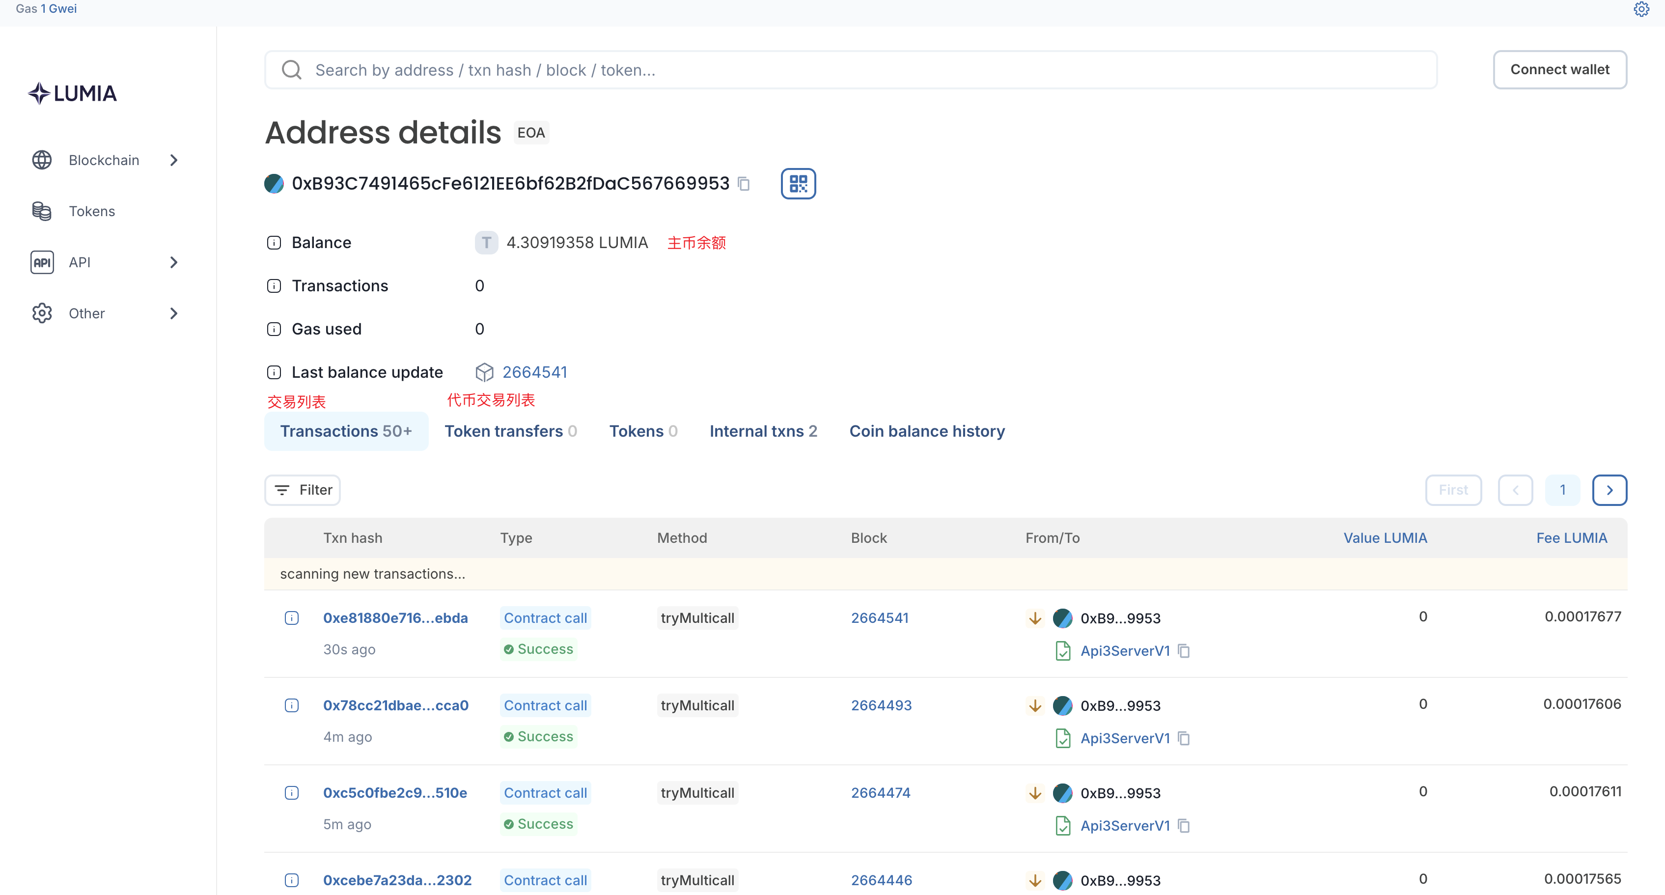The image size is (1665, 895).
Task: Click the Connect wallet button
Action: pyautogui.click(x=1559, y=70)
